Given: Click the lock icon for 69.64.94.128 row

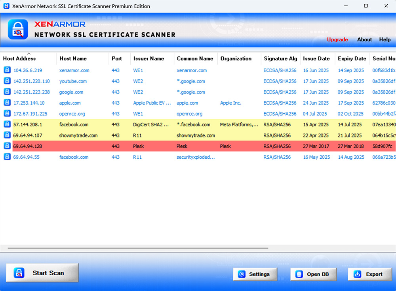Looking at the screenshot, I should tap(7, 146).
